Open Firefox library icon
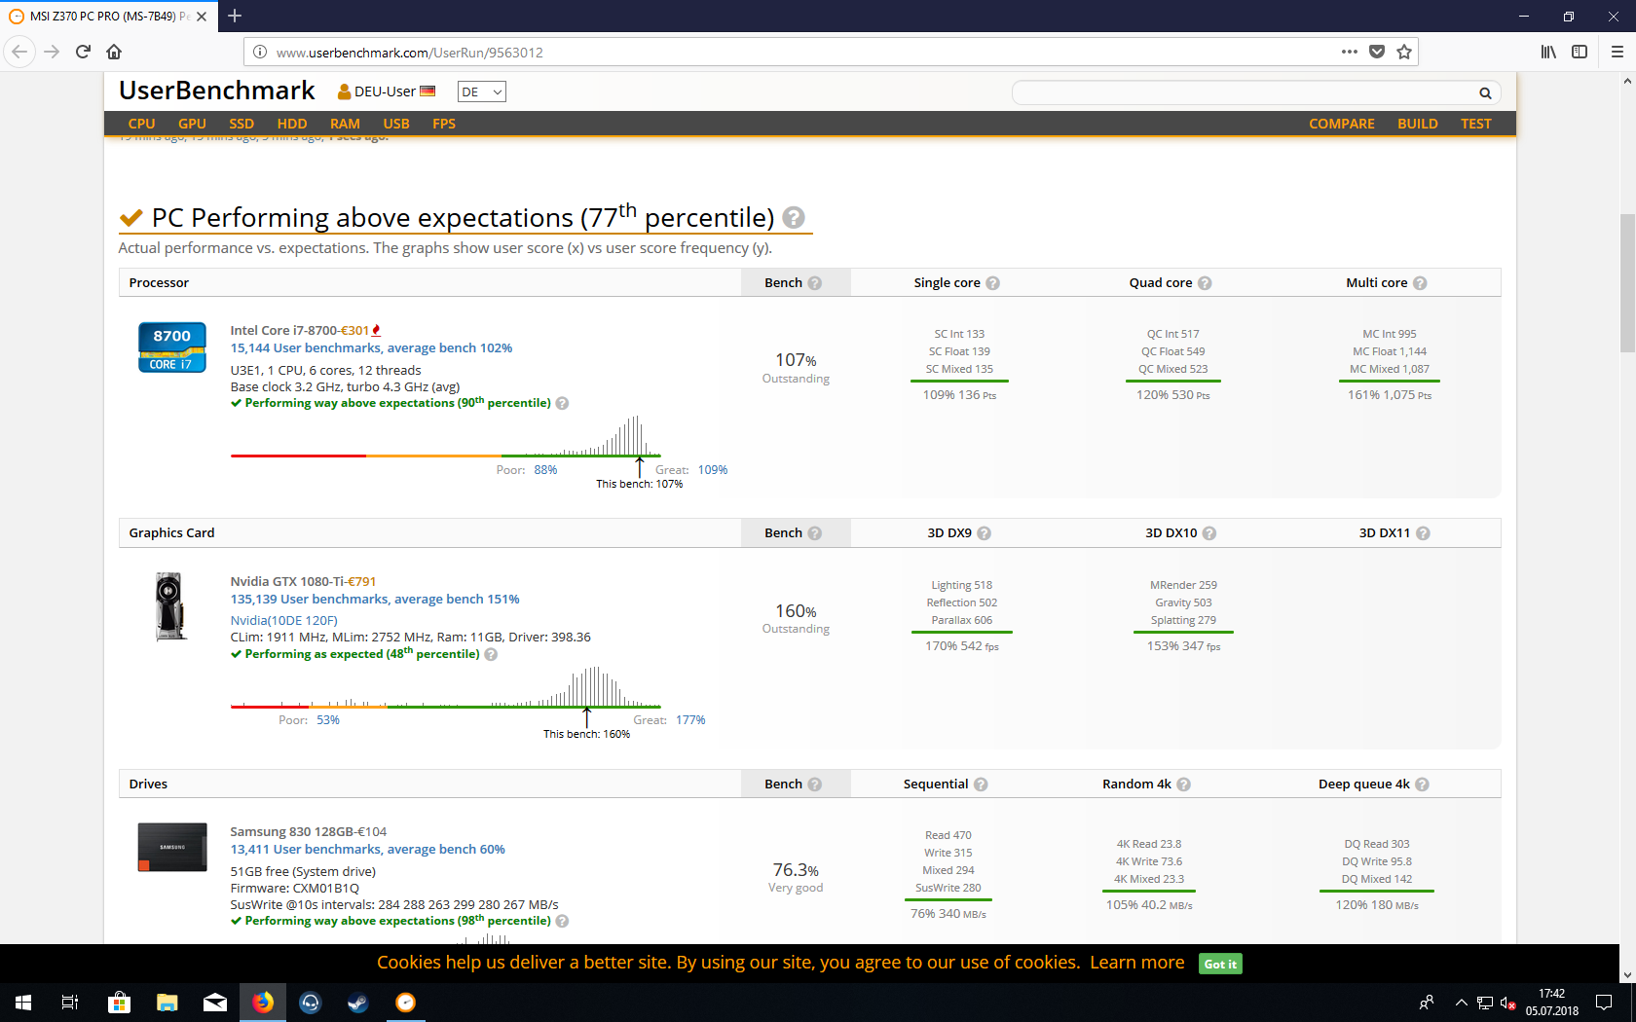The height and width of the screenshot is (1022, 1636). [1548, 52]
